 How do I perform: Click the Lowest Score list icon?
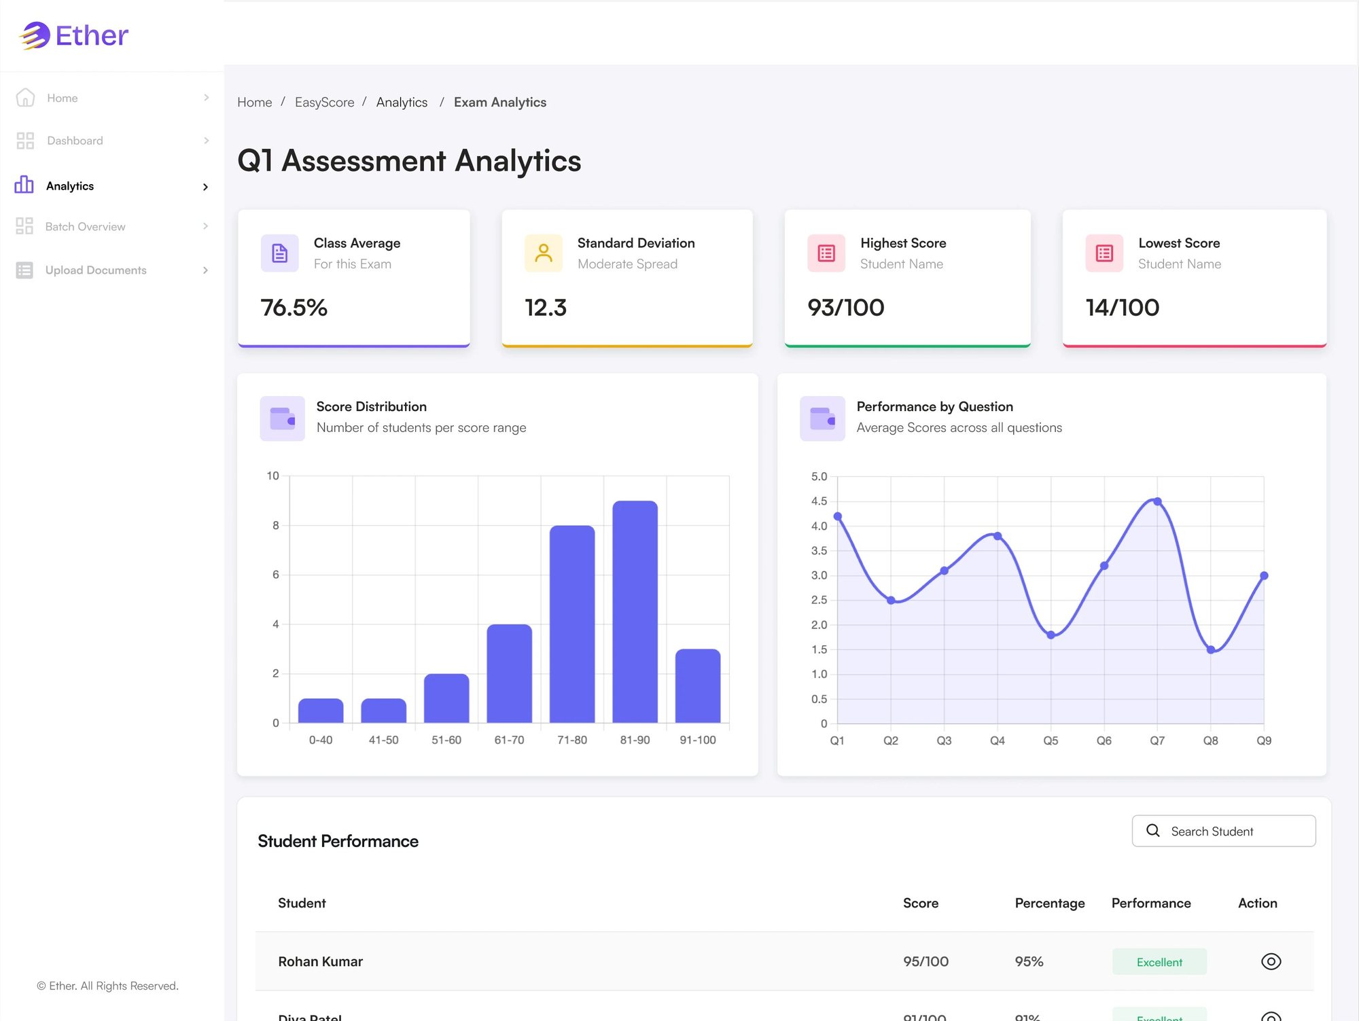pyautogui.click(x=1104, y=253)
